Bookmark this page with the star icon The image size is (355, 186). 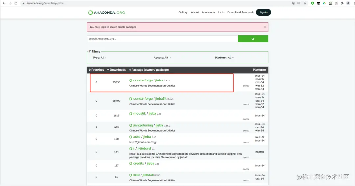coord(305,3)
